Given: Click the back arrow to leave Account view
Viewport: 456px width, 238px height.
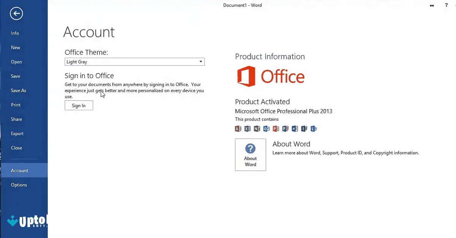Looking at the screenshot, I should point(16,13).
